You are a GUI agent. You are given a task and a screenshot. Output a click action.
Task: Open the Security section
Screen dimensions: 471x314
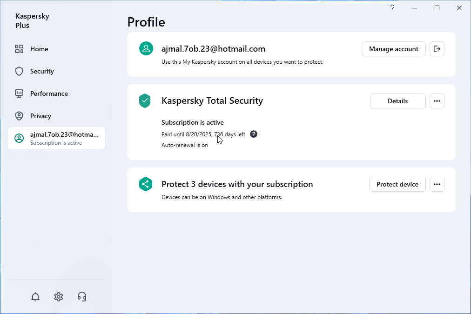[x=56, y=71]
